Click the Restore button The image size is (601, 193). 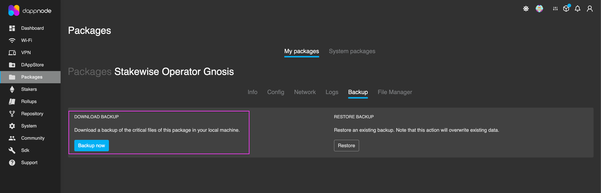click(346, 145)
